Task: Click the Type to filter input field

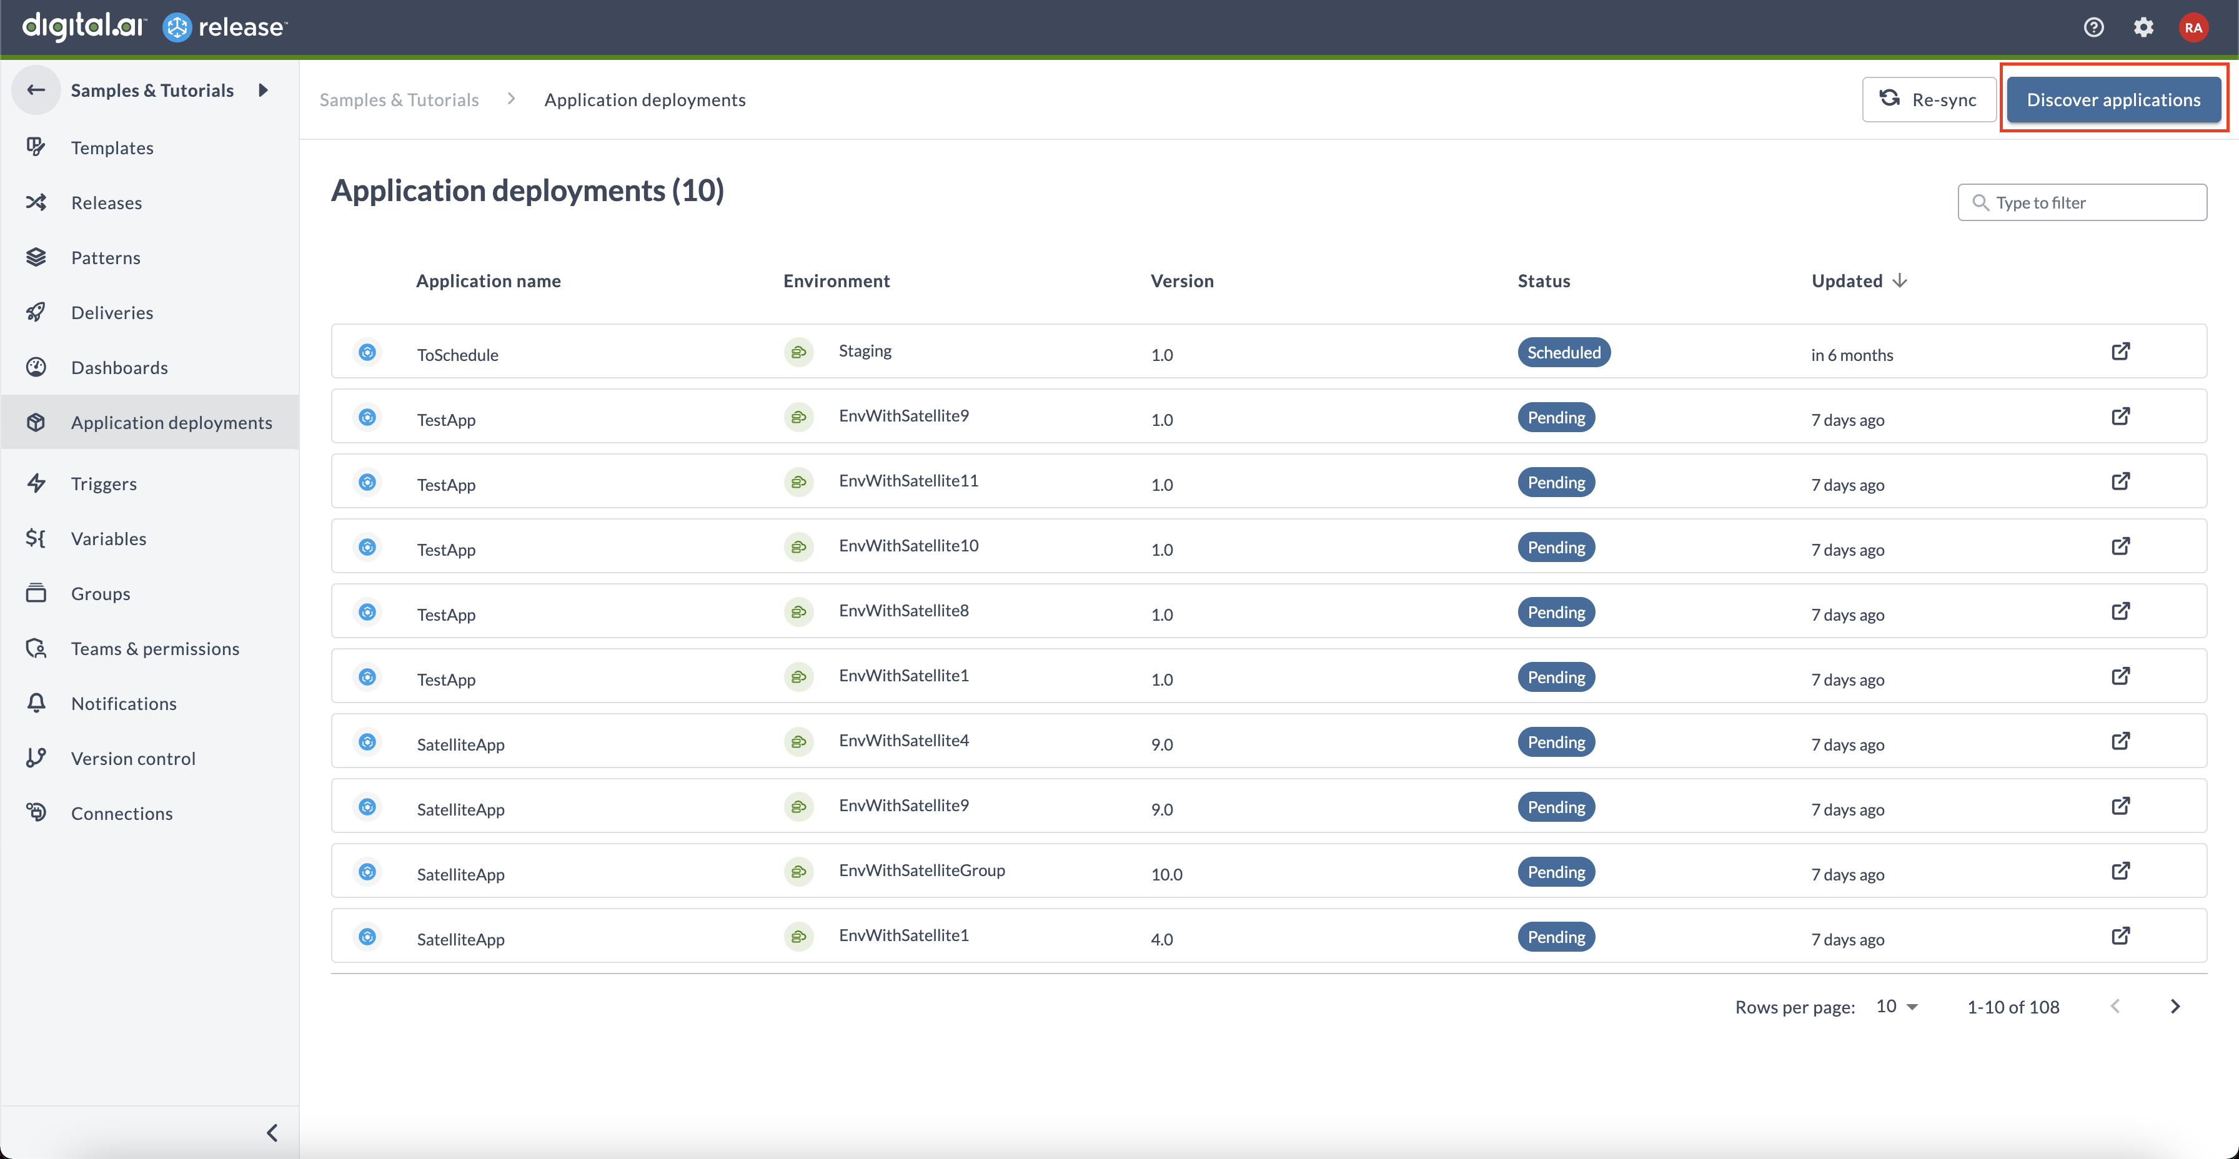Action: (x=2079, y=201)
